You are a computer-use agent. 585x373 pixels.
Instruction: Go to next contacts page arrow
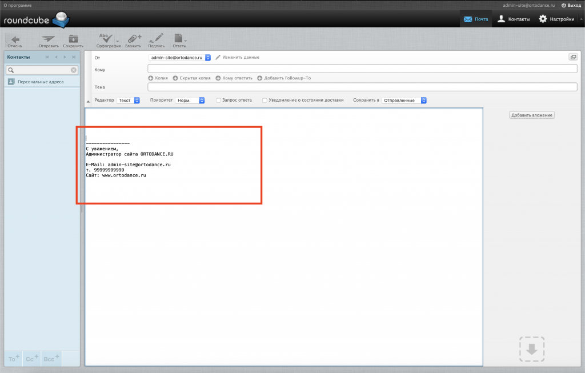pyautogui.click(x=65, y=57)
